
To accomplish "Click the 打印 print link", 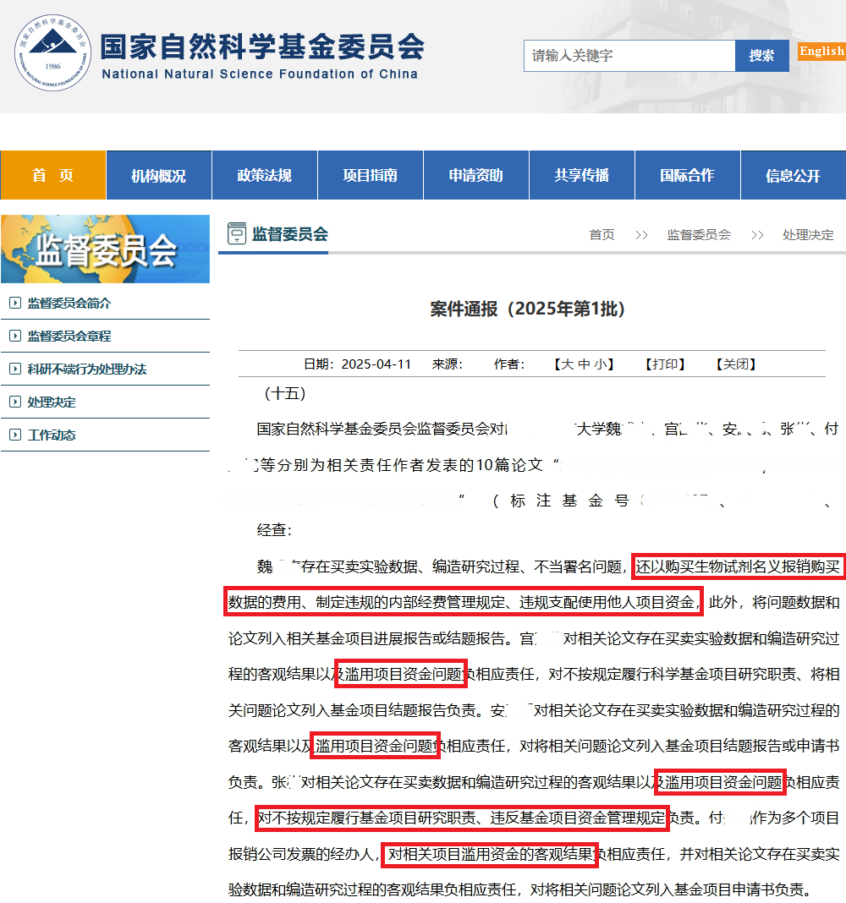I will click(x=664, y=364).
